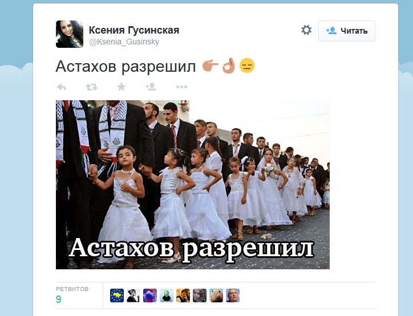Open the animal face retweeter avatar
Viewport: 413px width, 316px height.
[x=216, y=296]
